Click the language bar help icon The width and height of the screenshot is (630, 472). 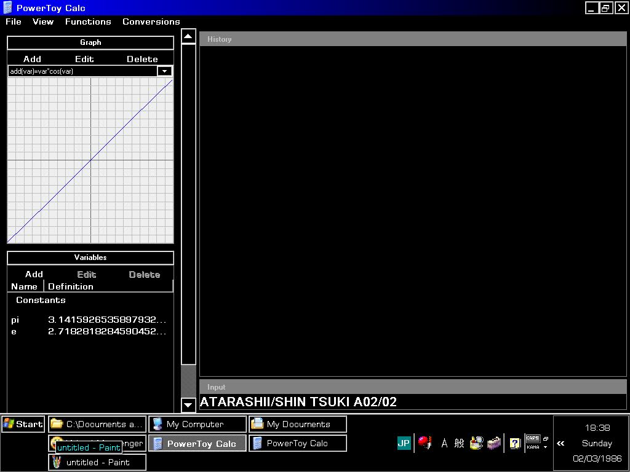tap(515, 443)
